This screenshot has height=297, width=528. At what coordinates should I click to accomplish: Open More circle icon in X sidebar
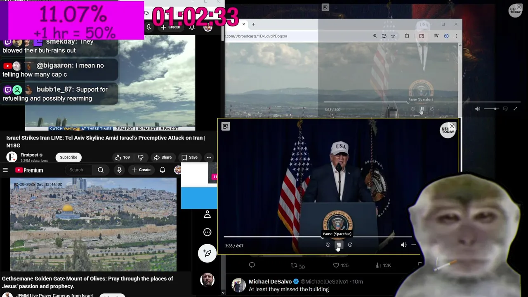207,232
